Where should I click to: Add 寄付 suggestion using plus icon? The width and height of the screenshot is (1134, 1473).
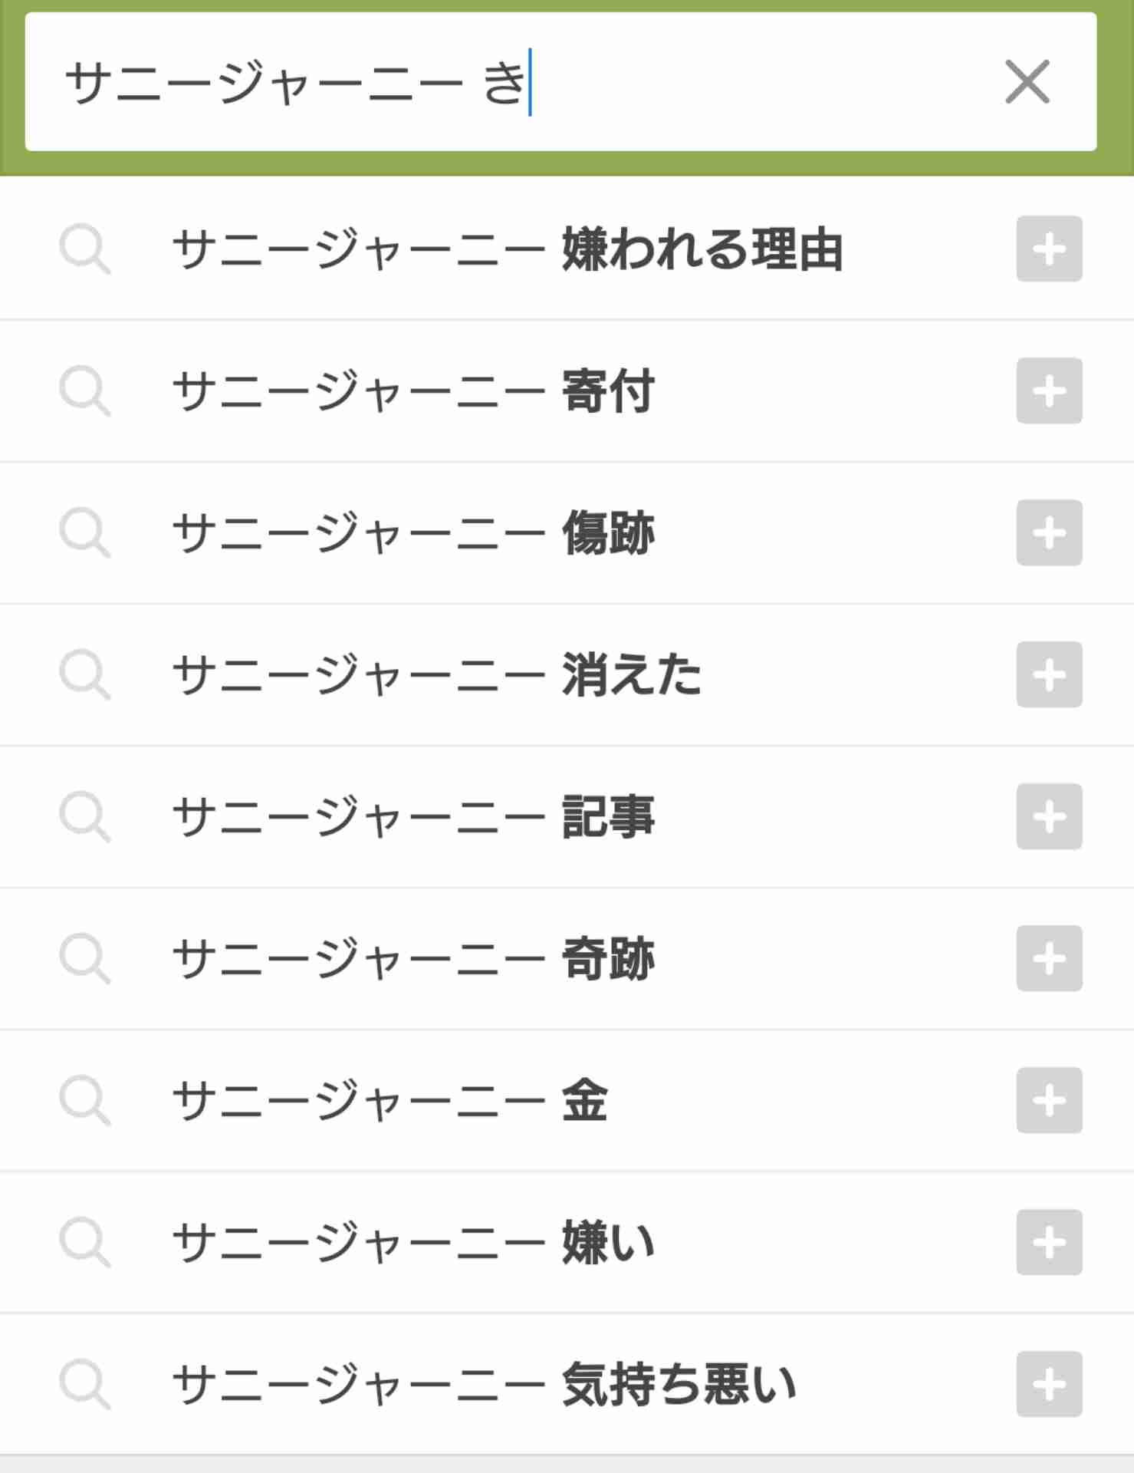[x=1049, y=390]
